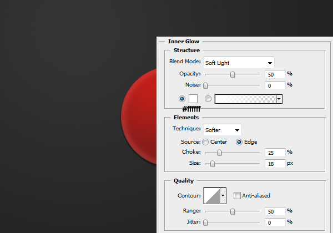Select the solid color radio button
Viewport: 333px width, 233px height.
pos(182,99)
